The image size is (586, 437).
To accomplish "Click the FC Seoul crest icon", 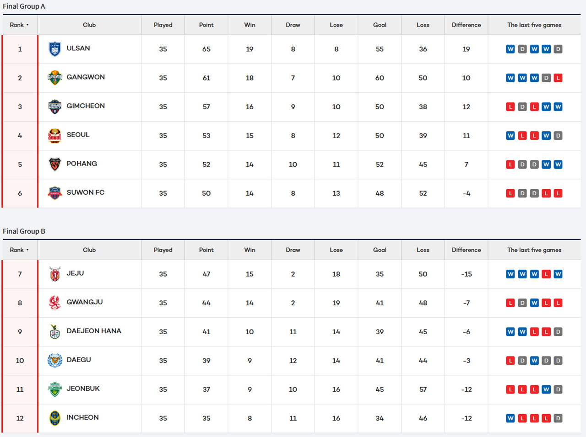I will 55,135.
